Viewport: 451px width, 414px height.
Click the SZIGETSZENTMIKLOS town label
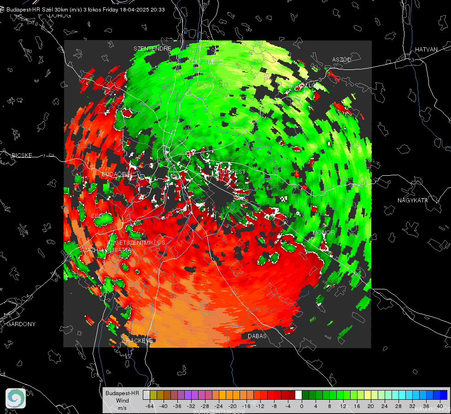click(x=136, y=243)
